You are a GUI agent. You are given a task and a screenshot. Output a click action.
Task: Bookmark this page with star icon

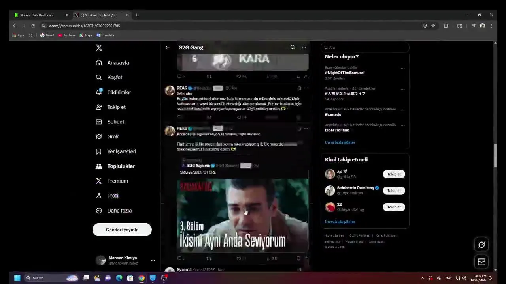[433, 26]
